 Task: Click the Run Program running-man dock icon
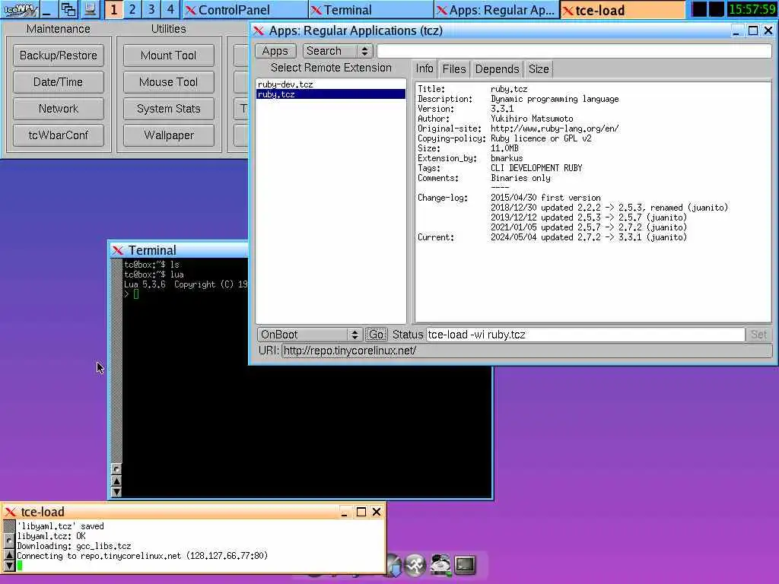(x=415, y=565)
